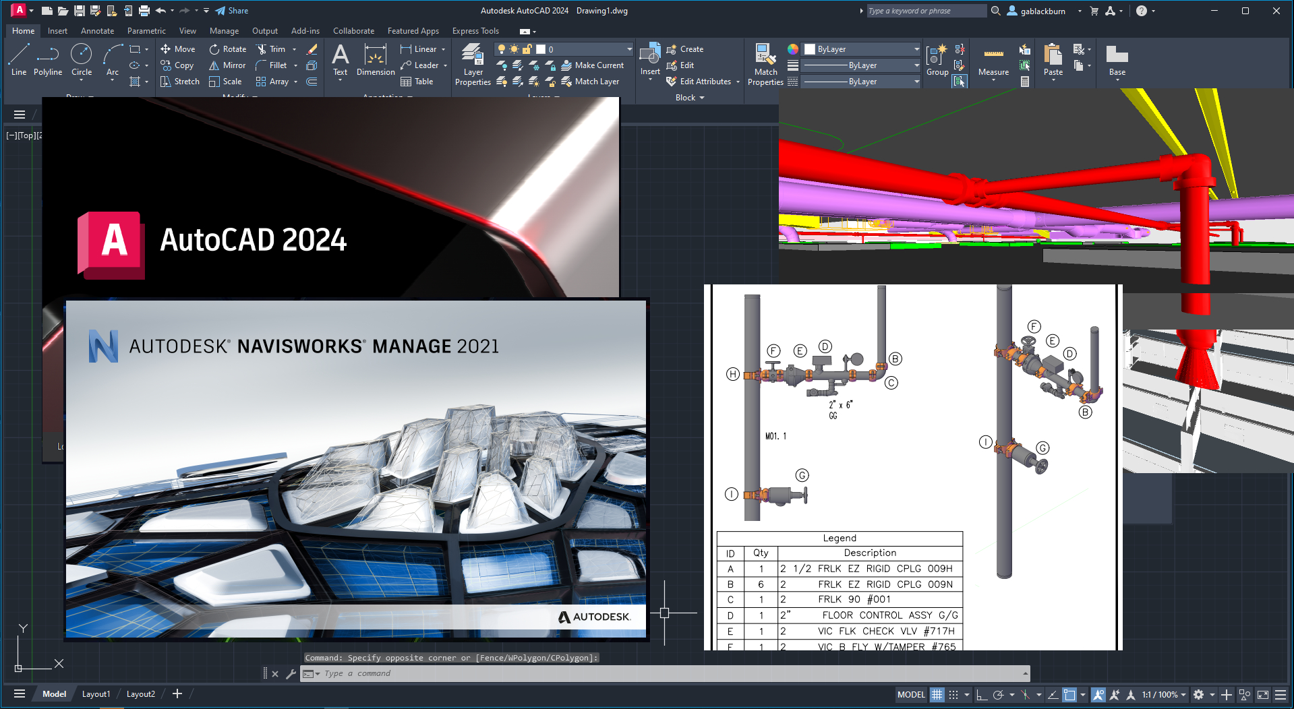
Task: Expand the Array tool dropdown
Action: coord(295,82)
